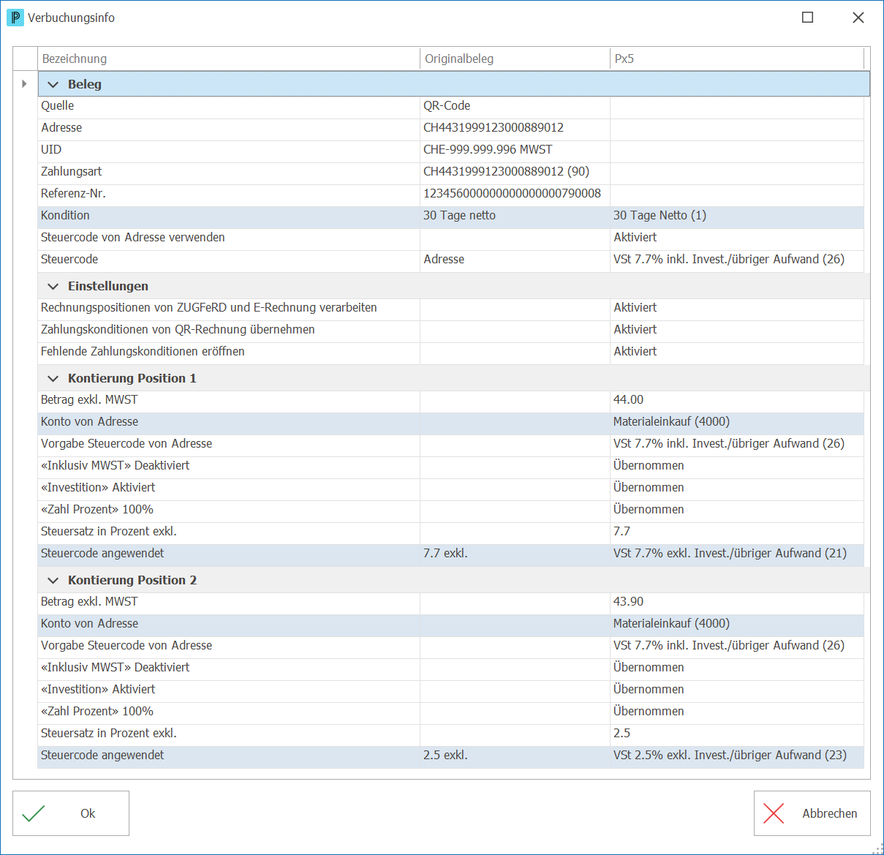Click the Bezeichnung column header
Image resolution: width=884 pixels, height=855 pixels.
click(229, 59)
